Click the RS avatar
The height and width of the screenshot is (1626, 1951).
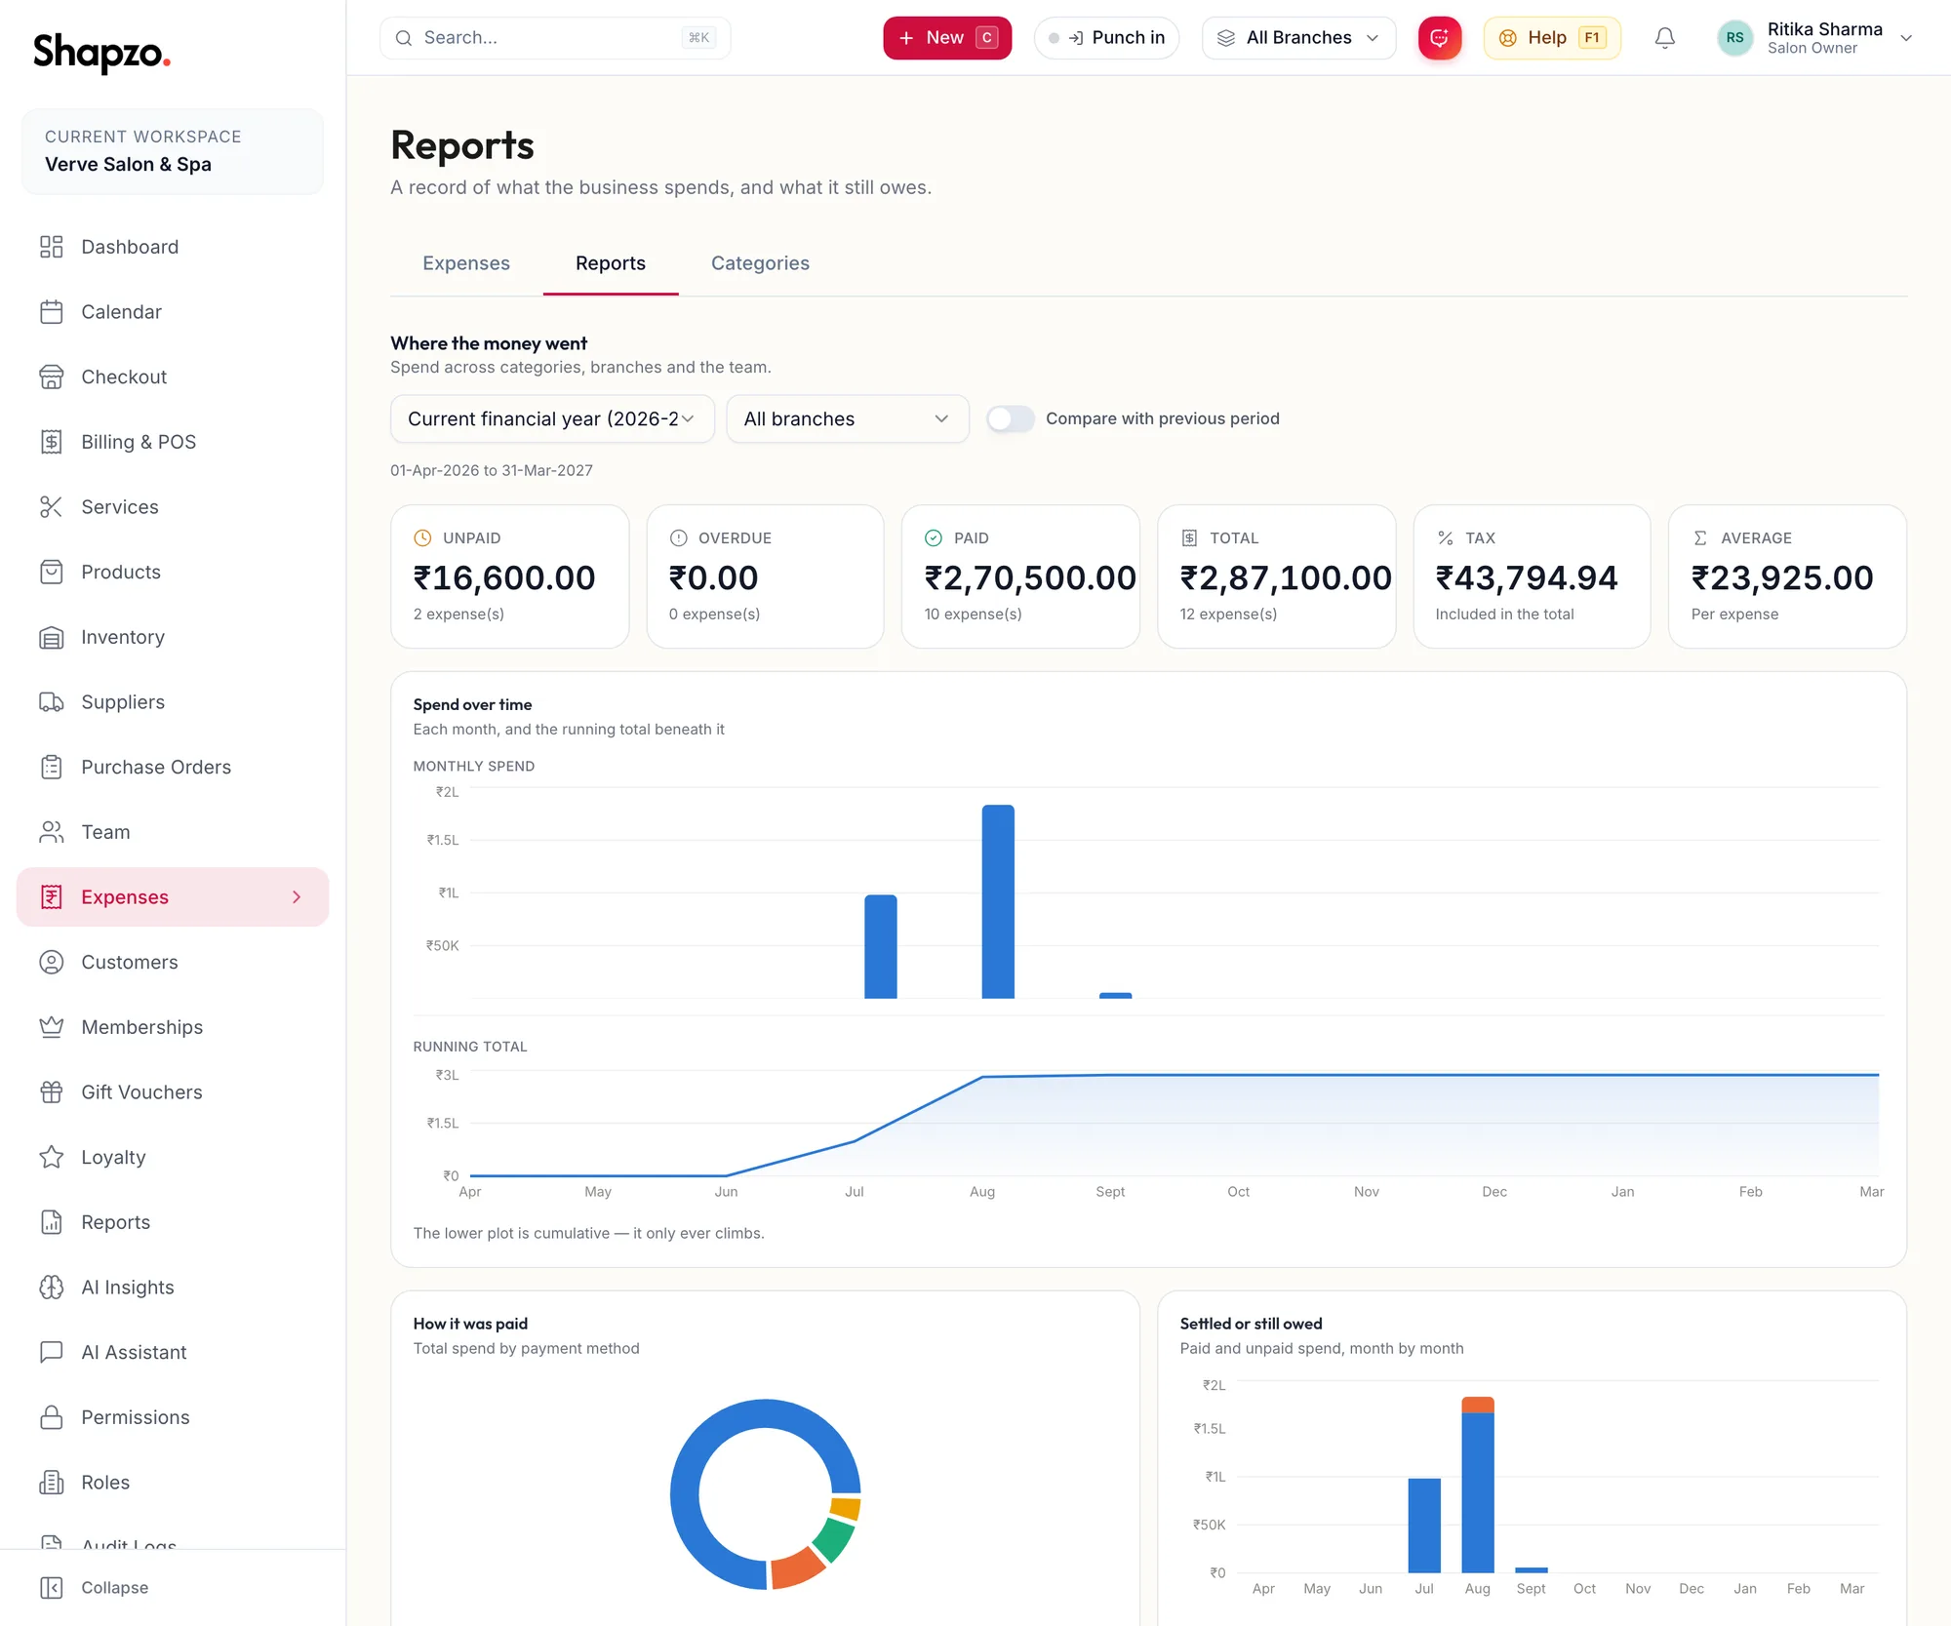point(1734,38)
